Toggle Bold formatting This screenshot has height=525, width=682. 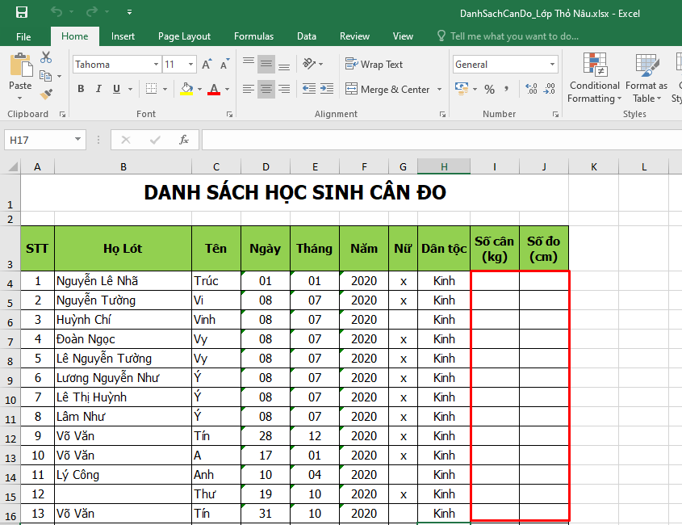(81, 89)
